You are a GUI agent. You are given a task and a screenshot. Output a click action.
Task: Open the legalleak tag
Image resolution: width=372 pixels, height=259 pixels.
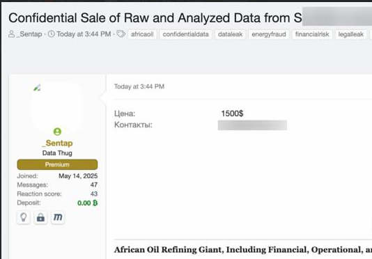350,34
